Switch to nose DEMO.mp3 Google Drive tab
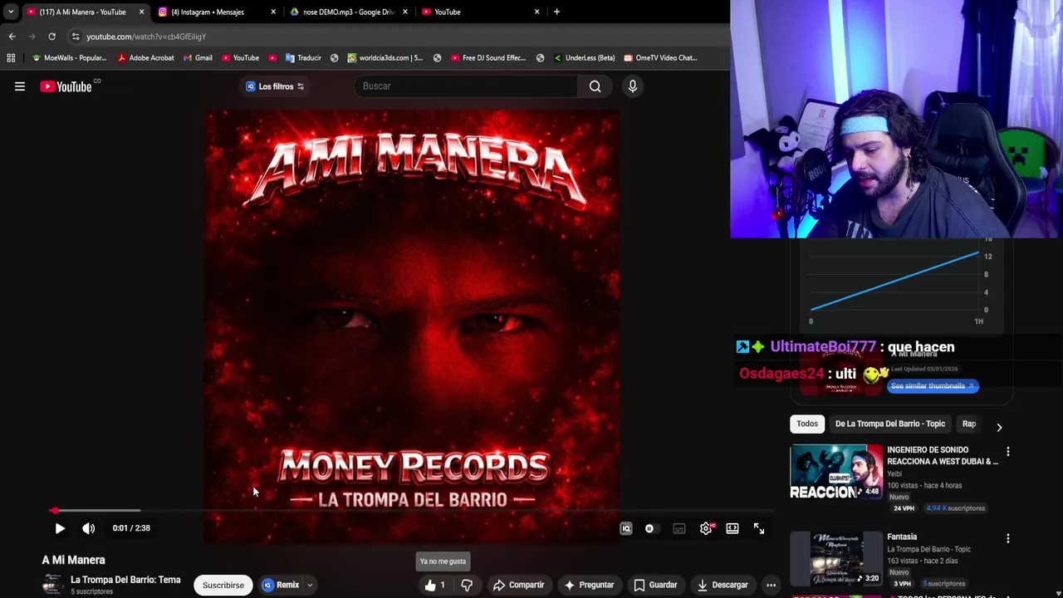 [x=349, y=12]
